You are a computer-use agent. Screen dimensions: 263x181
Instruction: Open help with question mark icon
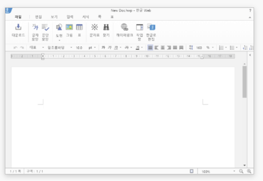(x=250, y=10)
